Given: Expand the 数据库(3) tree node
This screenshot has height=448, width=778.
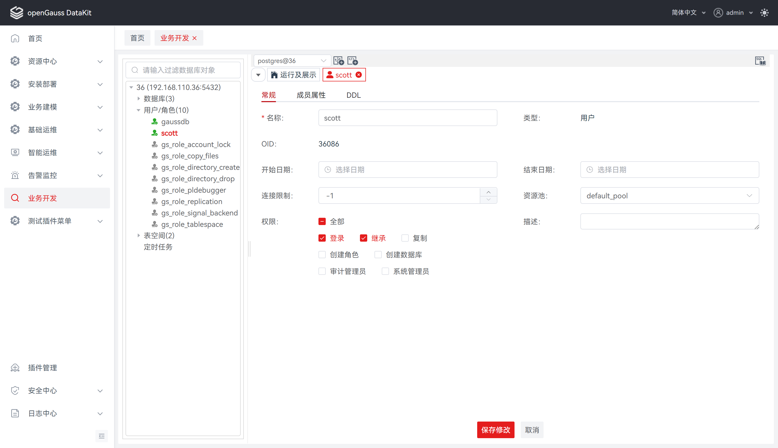Looking at the screenshot, I should point(139,99).
